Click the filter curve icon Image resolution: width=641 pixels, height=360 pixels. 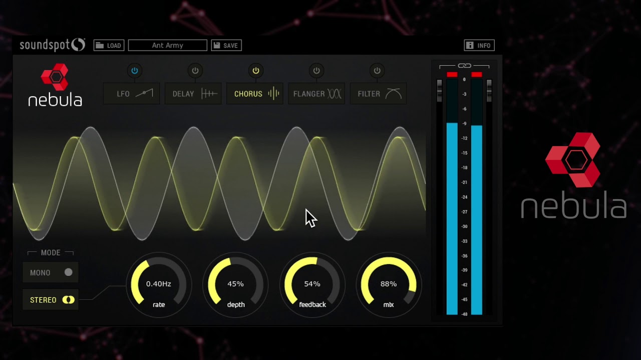click(394, 93)
